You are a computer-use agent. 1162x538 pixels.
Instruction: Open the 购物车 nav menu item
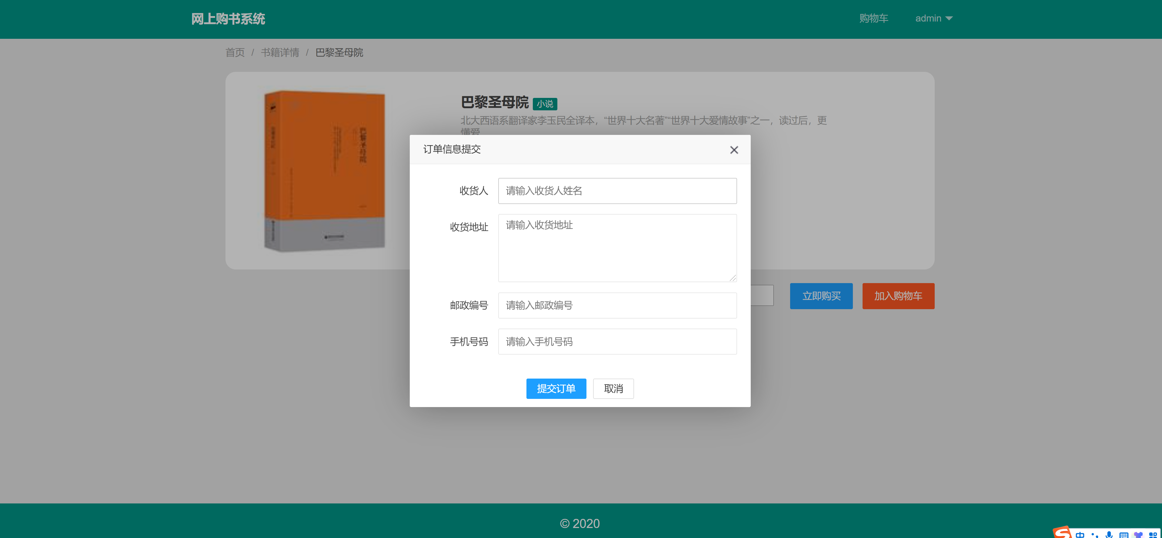[x=873, y=18]
